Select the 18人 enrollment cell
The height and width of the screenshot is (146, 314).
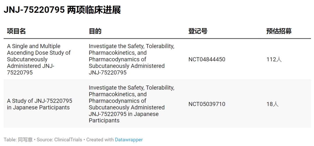[272, 104]
